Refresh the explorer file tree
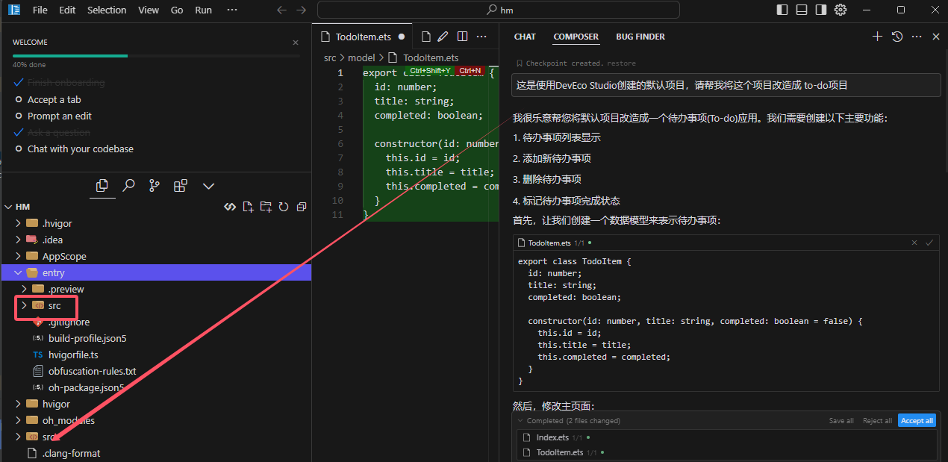The height and width of the screenshot is (462, 948). coord(284,207)
